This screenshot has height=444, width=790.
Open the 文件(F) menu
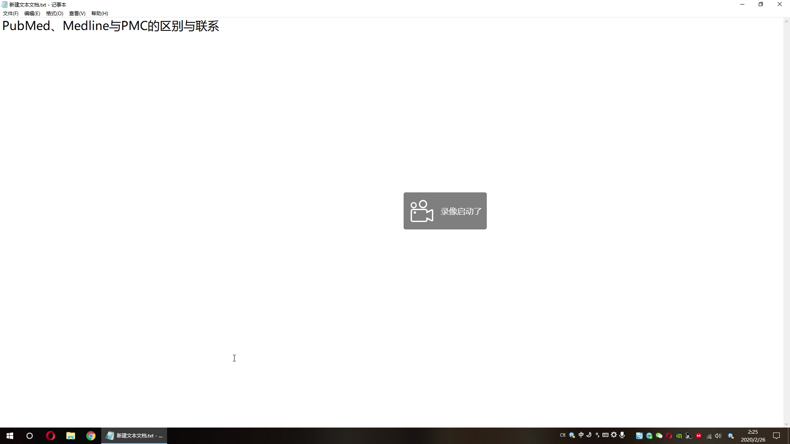[11, 14]
